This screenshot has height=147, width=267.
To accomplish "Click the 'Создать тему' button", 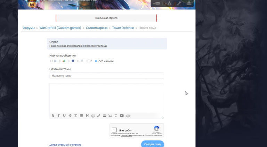I will 153,144.
